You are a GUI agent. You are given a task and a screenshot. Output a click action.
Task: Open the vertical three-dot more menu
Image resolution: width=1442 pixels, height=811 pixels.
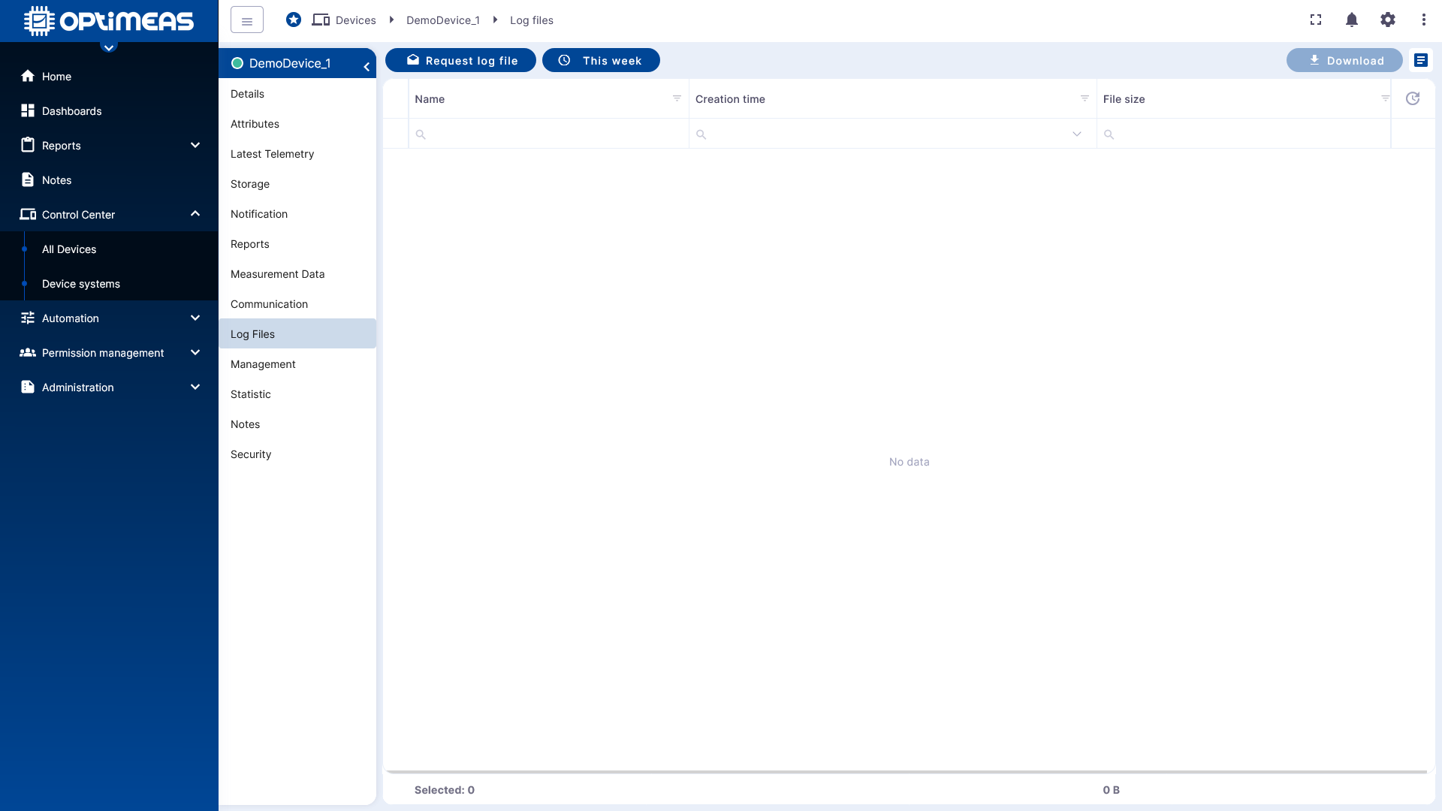tap(1424, 20)
